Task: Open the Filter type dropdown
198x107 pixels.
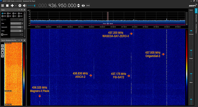Action: 17,23
